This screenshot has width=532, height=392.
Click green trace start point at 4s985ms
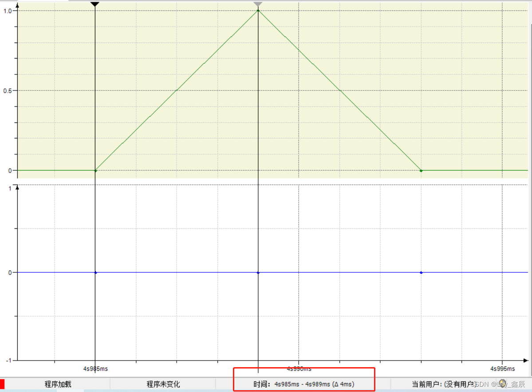[x=95, y=171]
